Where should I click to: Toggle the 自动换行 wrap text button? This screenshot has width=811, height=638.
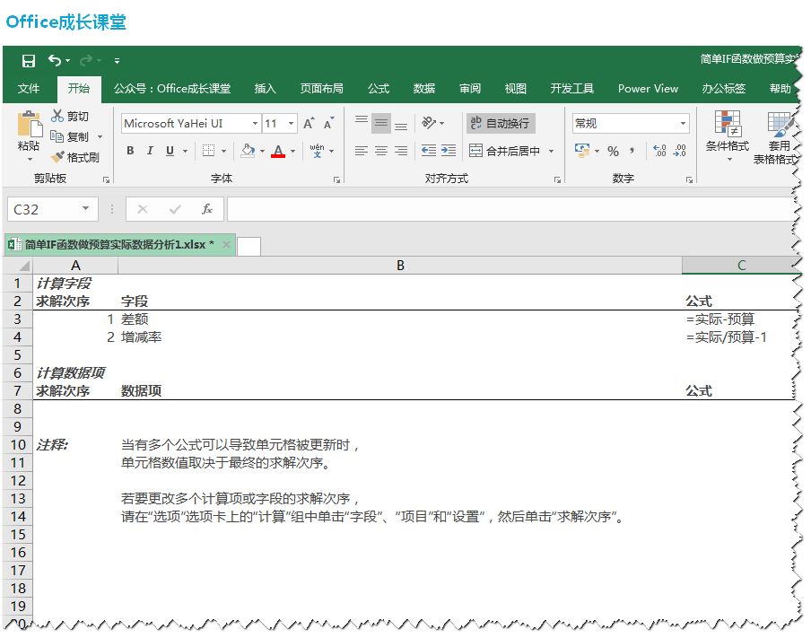coord(501,123)
